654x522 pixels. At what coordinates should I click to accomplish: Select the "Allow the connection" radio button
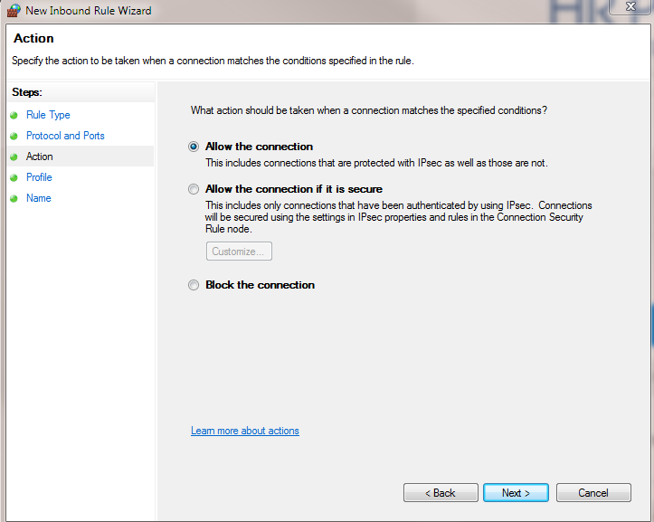[x=194, y=147]
